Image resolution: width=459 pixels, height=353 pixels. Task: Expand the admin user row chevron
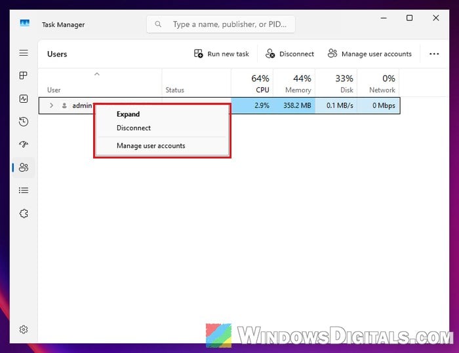[x=52, y=105]
